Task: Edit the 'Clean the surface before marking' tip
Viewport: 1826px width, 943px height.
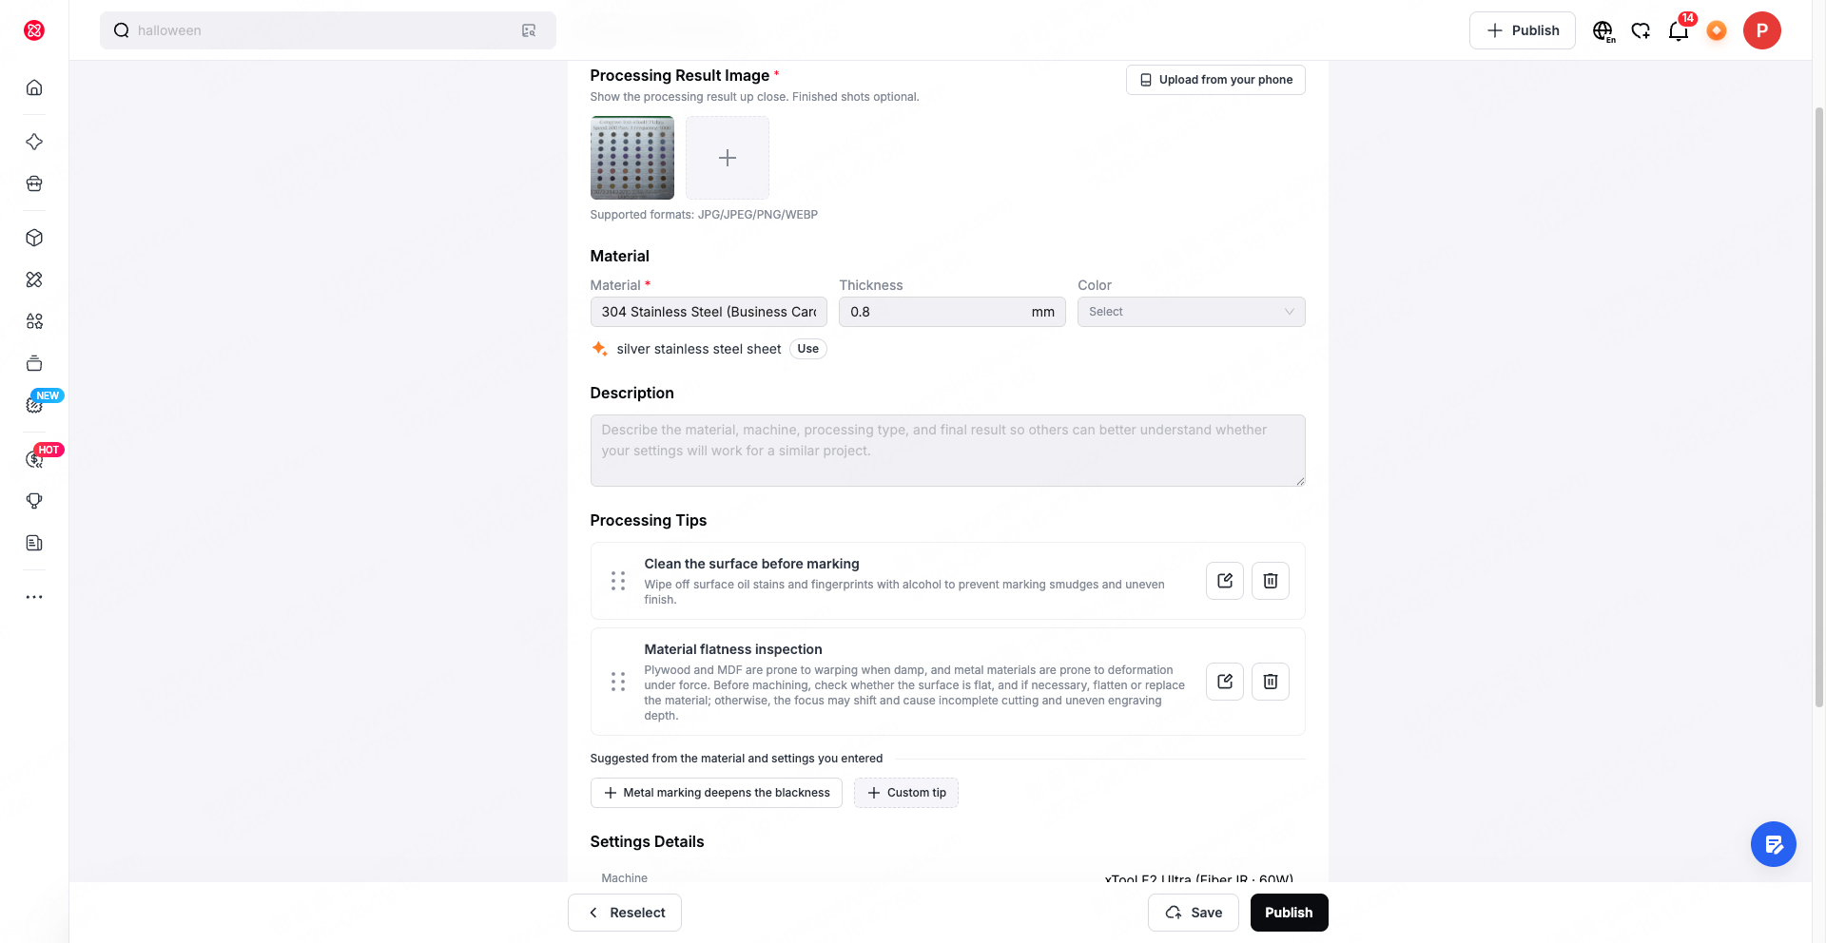Action: pos(1225,581)
